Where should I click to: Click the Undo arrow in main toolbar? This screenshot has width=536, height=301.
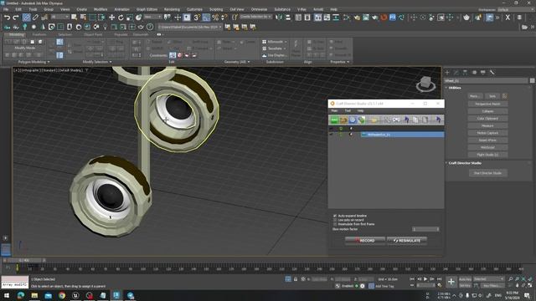tap(7, 17)
